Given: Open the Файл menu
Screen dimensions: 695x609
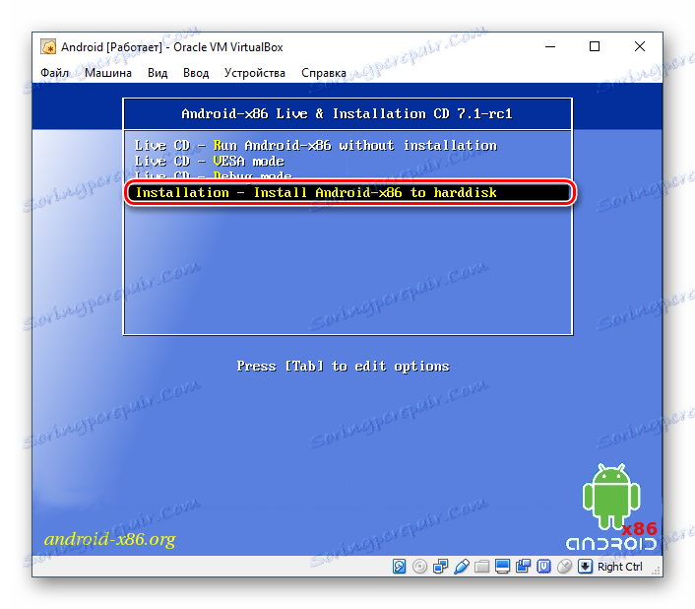Looking at the screenshot, I should 54,73.
